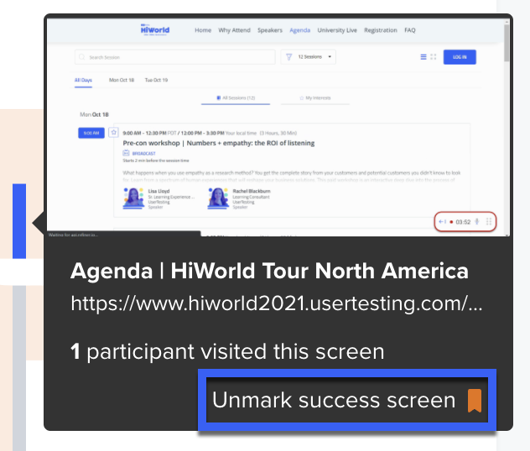Select the Mon Oct 18 tab
Screen dimensions: 530x451
[x=122, y=80]
